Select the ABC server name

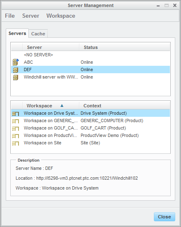pyautogui.click(x=28, y=62)
